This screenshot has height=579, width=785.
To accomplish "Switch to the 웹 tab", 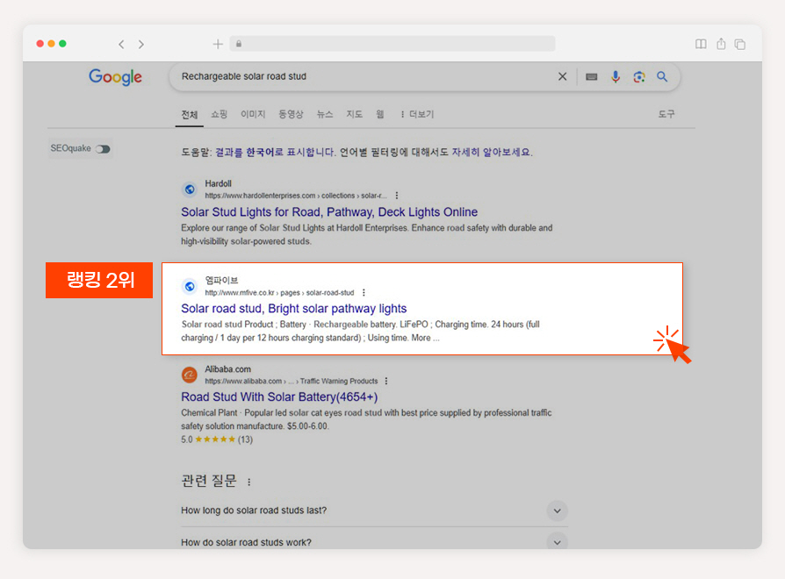I will pos(380,115).
